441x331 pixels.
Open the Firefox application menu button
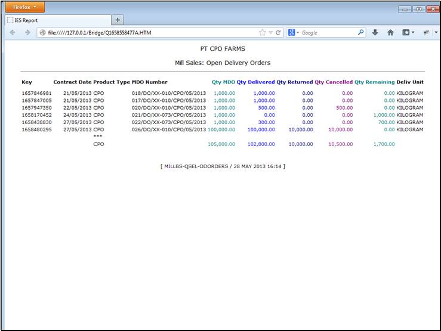click(x=24, y=7)
